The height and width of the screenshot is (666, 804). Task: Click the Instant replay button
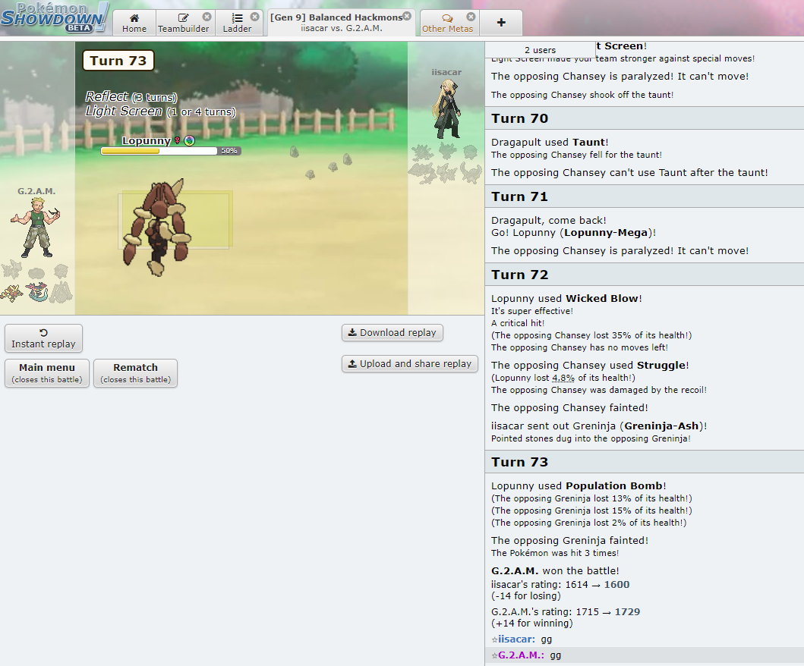[43, 338]
